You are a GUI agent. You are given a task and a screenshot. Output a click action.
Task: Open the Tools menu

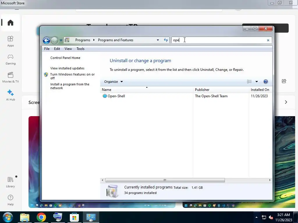point(80,49)
